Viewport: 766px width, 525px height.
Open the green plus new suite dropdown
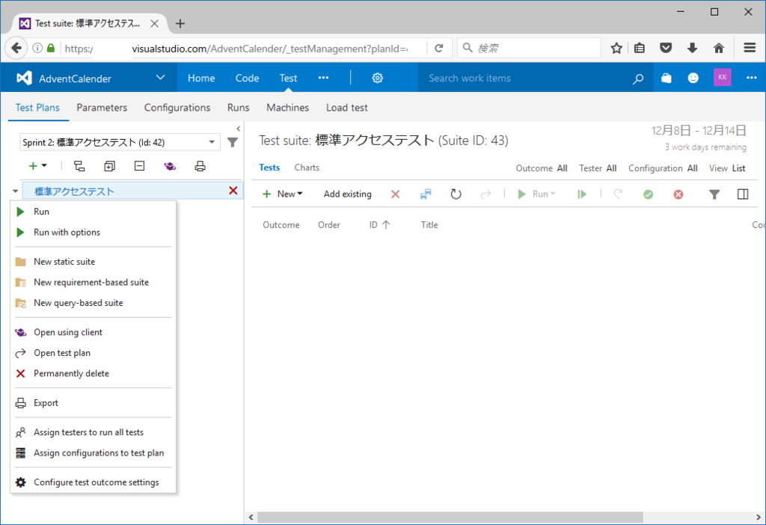37,166
